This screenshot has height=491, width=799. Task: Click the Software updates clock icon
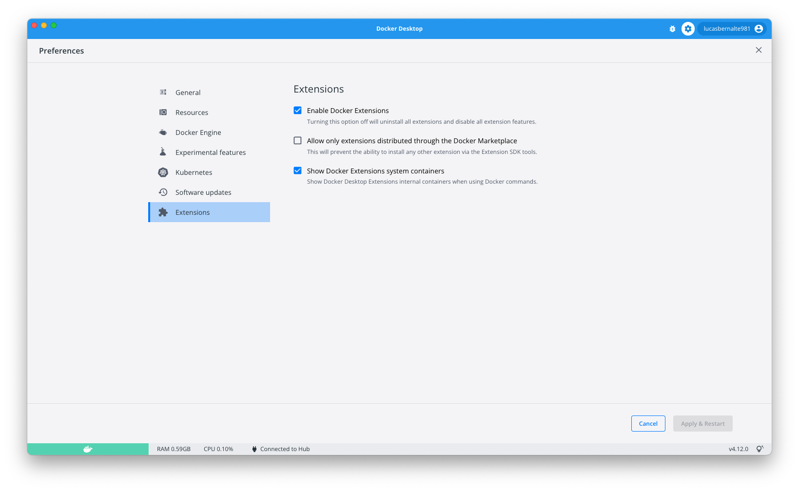(x=163, y=192)
